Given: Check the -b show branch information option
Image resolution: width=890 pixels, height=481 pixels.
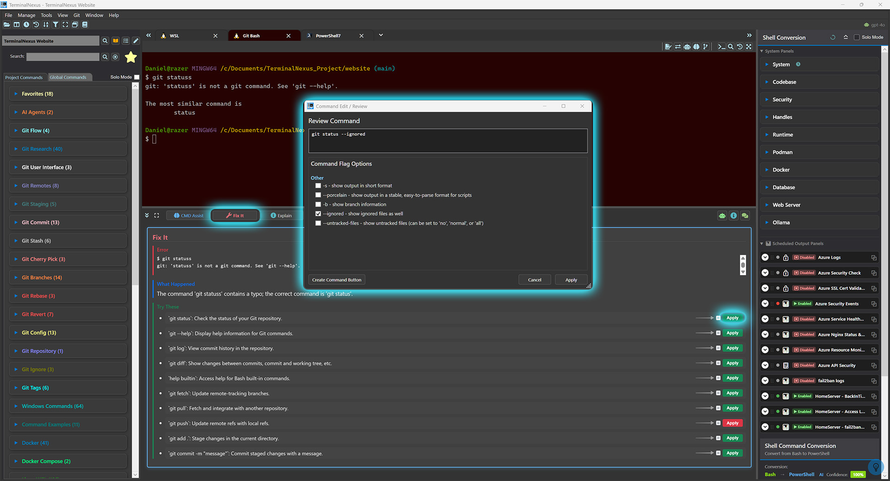Looking at the screenshot, I should [x=318, y=204].
